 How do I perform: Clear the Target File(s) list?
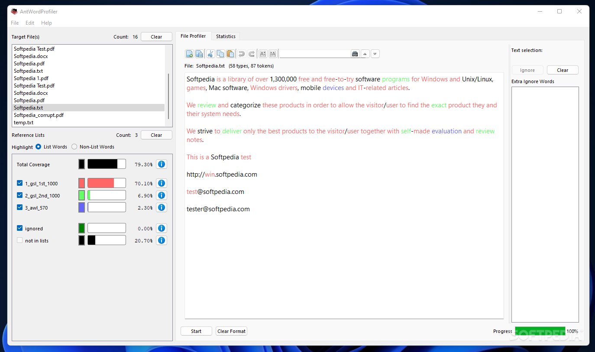click(156, 37)
